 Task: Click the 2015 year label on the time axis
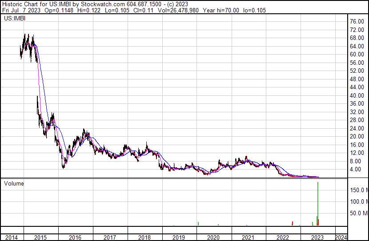(x=40, y=237)
